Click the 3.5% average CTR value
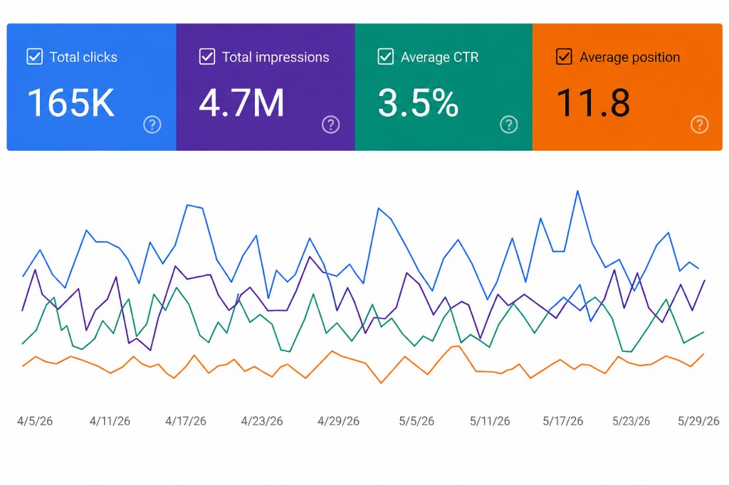Image resolution: width=729 pixels, height=485 pixels. (x=418, y=102)
